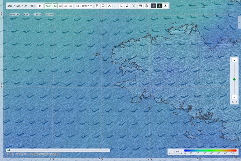Viewport: 241px width, 161px height.
Task: Click the green zoom slider handle
Action: [x=234, y=79]
